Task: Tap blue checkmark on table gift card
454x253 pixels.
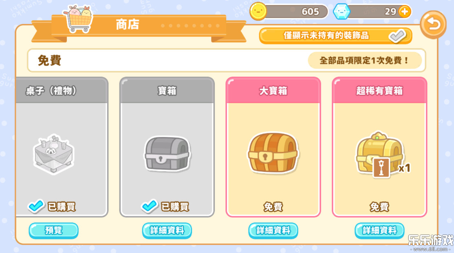Action: (36, 206)
